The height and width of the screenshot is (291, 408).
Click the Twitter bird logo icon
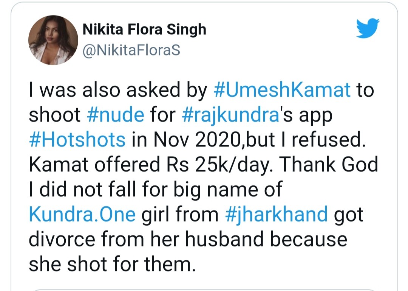coord(368,29)
